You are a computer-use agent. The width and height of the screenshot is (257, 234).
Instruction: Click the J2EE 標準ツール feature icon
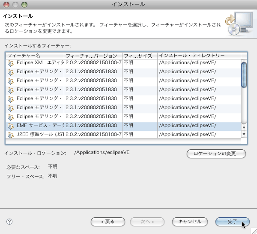click(11, 135)
